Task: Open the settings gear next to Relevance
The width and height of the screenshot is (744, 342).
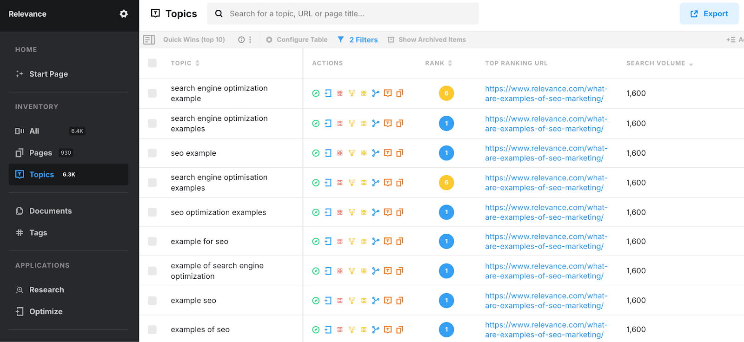Action: (124, 14)
